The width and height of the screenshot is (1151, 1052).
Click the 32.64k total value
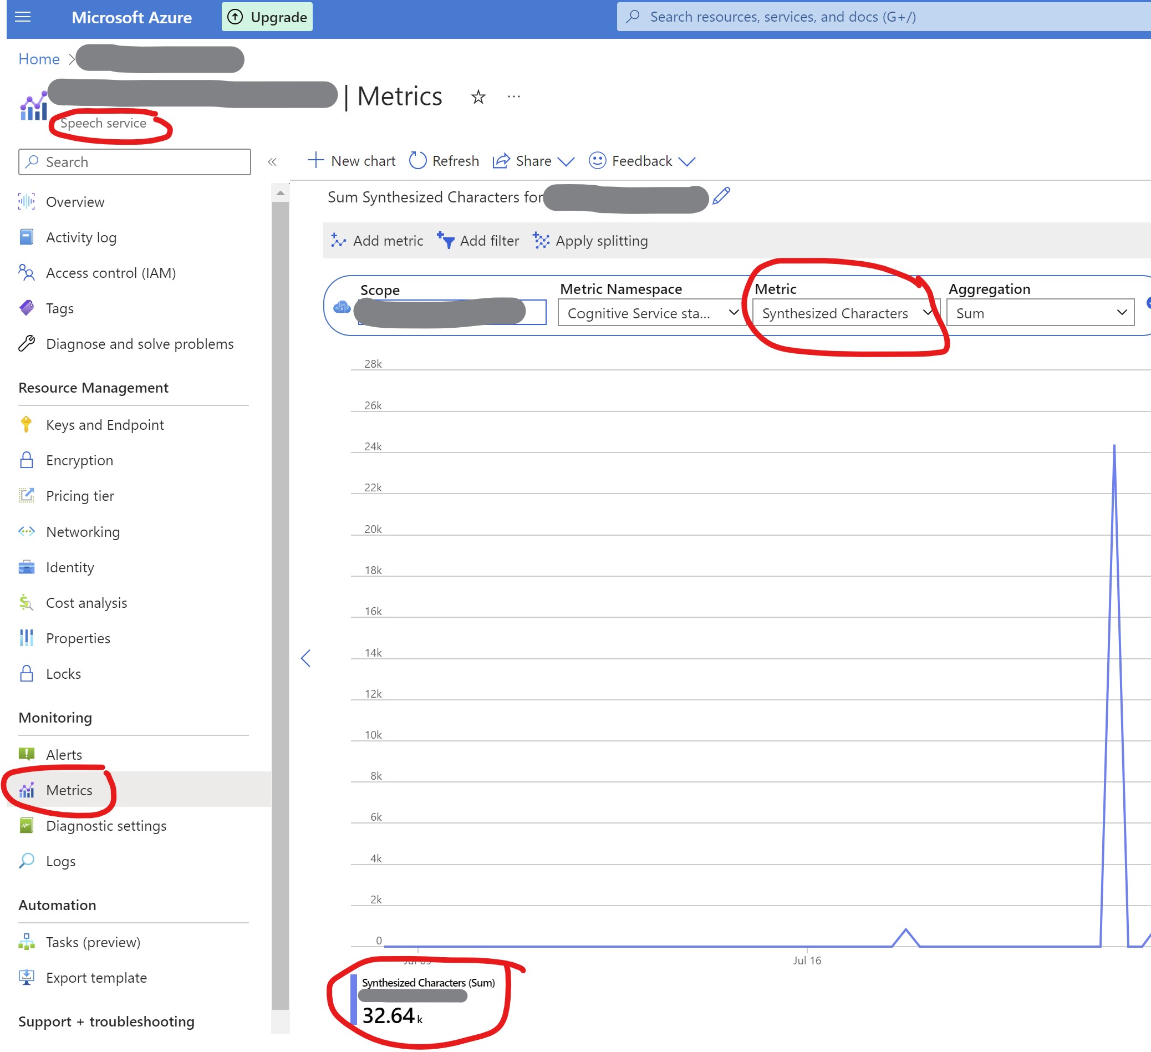pos(393,1016)
